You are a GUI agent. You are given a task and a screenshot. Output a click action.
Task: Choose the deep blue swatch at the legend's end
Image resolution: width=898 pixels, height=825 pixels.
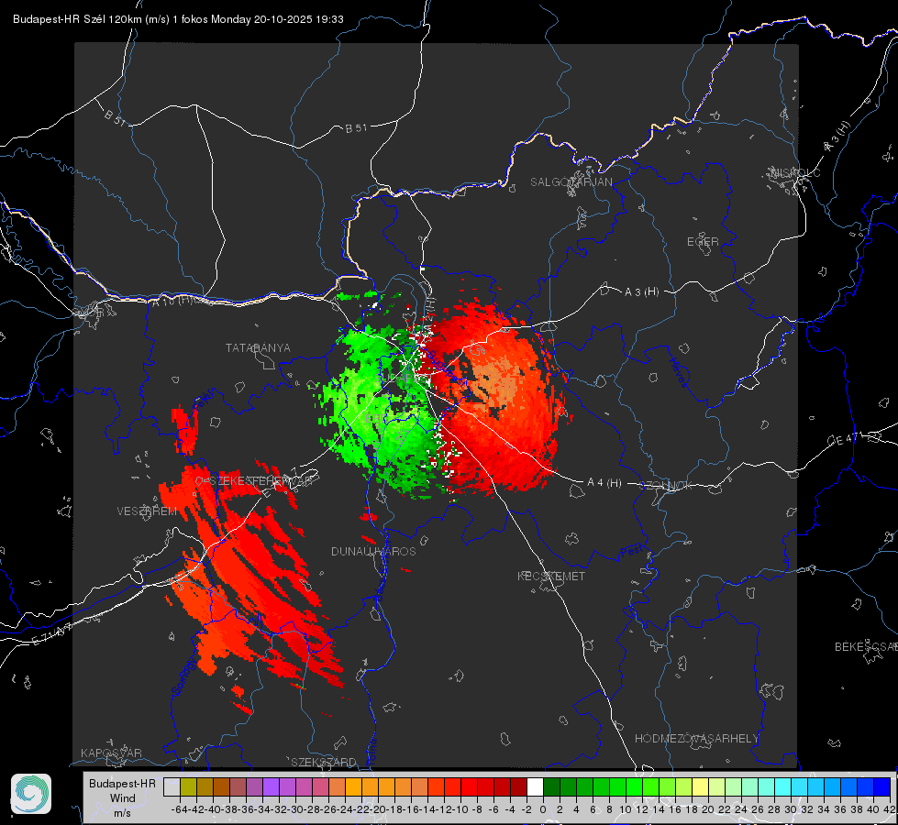click(882, 786)
